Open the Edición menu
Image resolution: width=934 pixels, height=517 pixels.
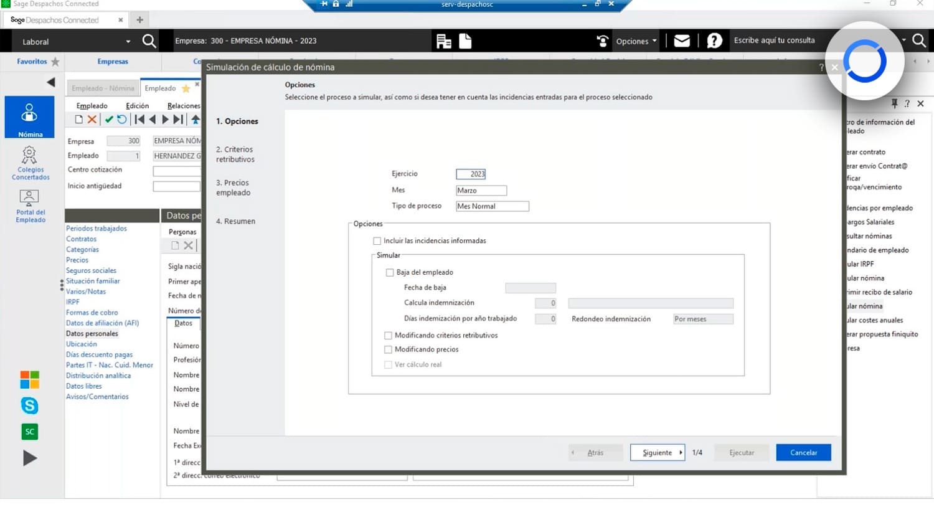[138, 105]
